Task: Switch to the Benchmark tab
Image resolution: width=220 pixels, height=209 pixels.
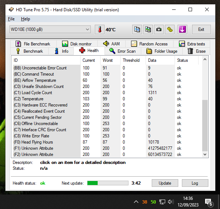Action: pyautogui.click(x=29, y=51)
